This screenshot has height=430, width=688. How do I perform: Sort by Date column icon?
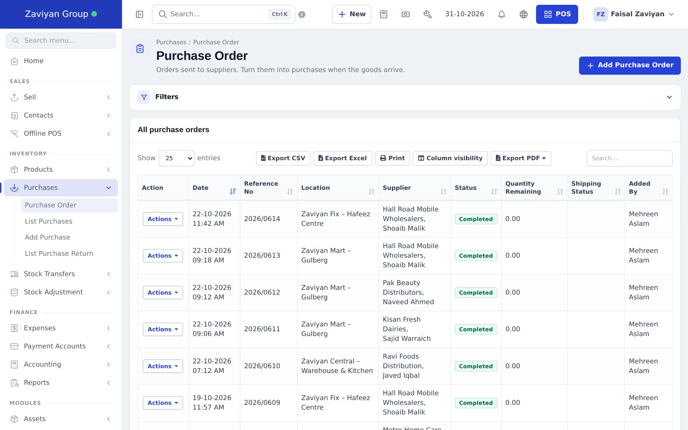[233, 191]
